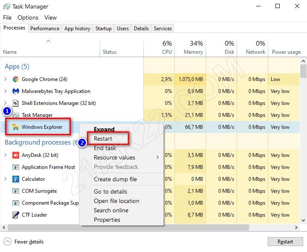
Task: Collapse view with Fewer details toggle
Action: pos(24,242)
